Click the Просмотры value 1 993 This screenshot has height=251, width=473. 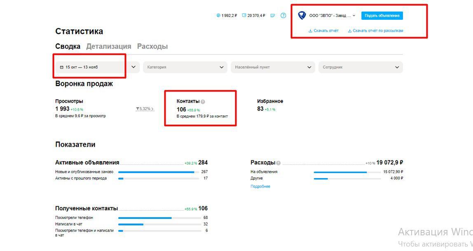click(62, 109)
